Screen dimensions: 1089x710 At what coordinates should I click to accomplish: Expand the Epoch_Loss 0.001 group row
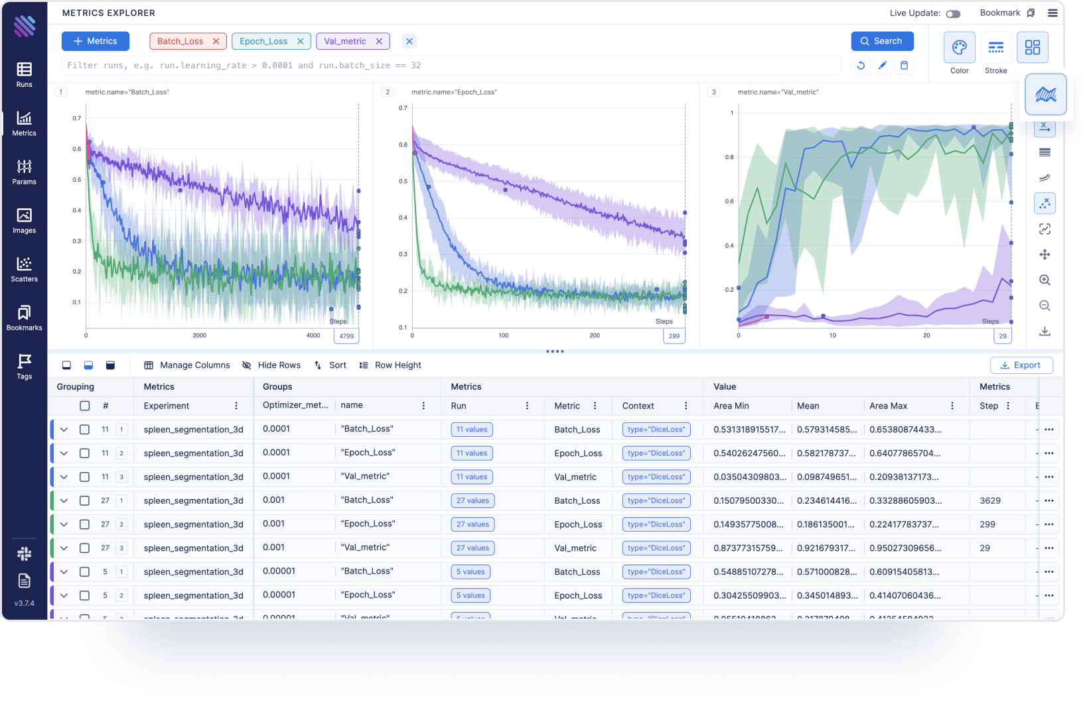(x=64, y=524)
